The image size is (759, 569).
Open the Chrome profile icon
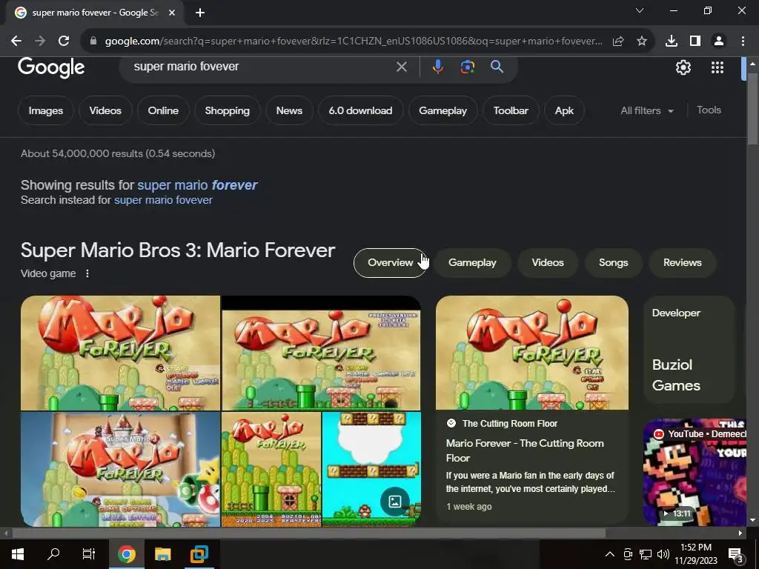pos(719,41)
